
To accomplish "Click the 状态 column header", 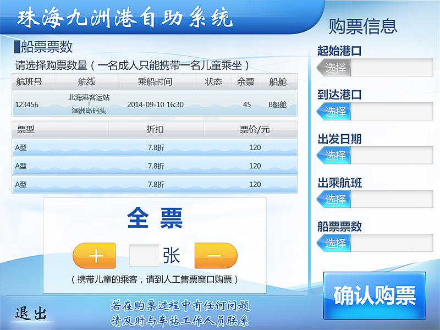I will pyautogui.click(x=213, y=81).
